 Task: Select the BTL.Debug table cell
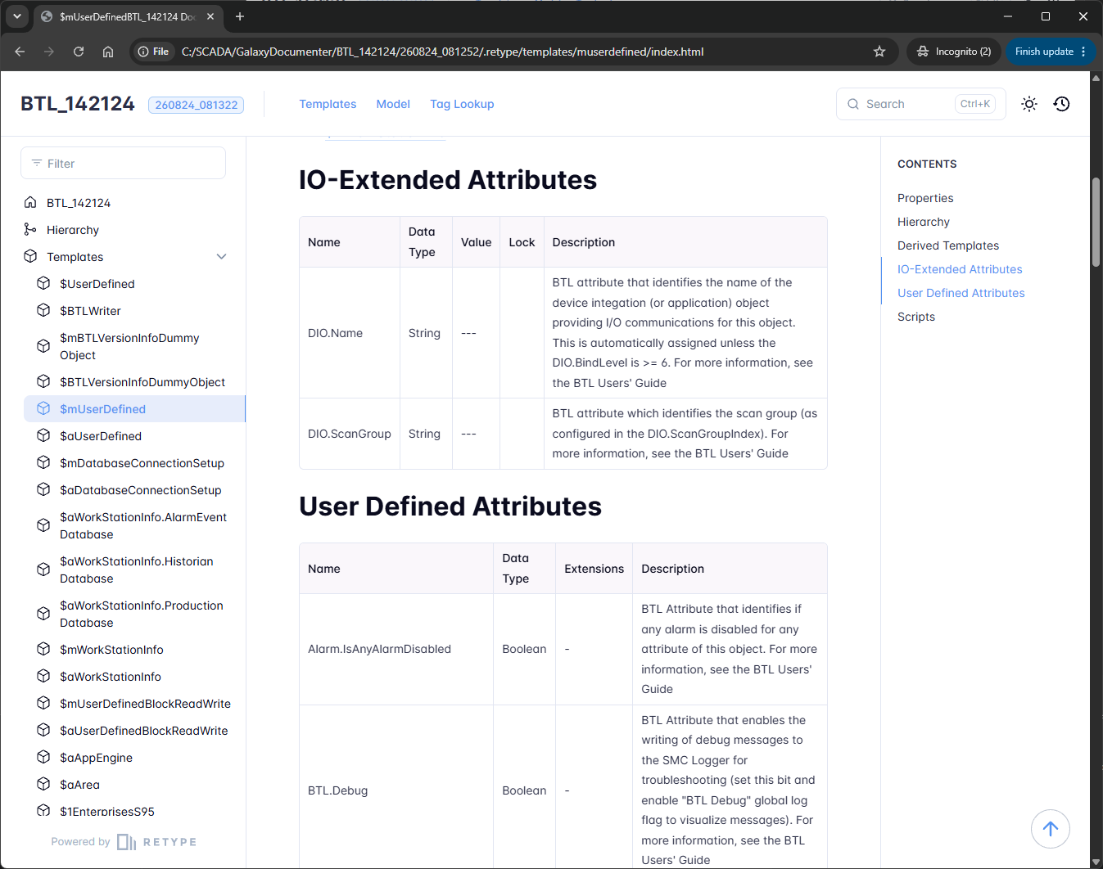pyautogui.click(x=396, y=790)
